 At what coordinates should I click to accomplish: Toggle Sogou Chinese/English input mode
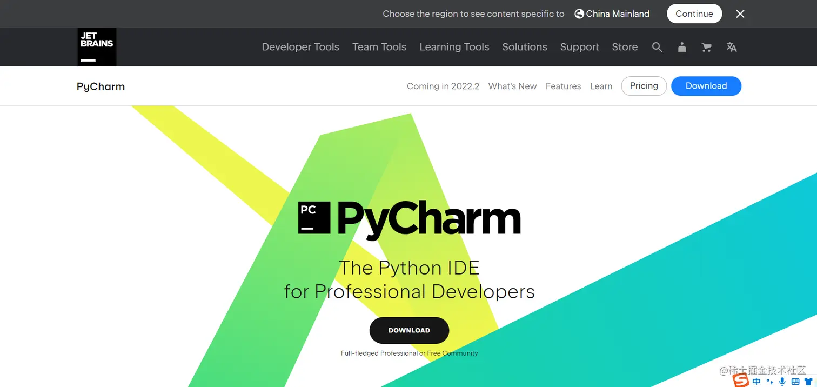(x=756, y=382)
